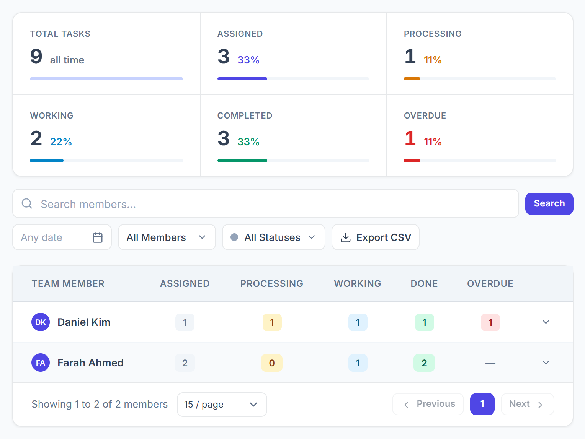Open the All Statuses dropdown
The image size is (585, 439).
click(x=274, y=237)
